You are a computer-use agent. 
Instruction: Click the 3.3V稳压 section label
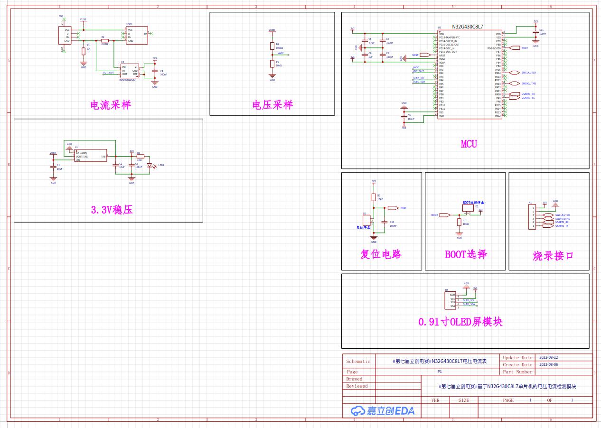112,209
